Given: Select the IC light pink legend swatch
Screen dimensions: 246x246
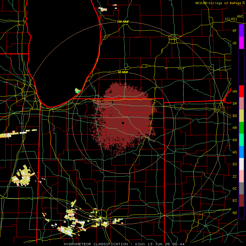Looking at the screenshot, I should click(x=241, y=176).
